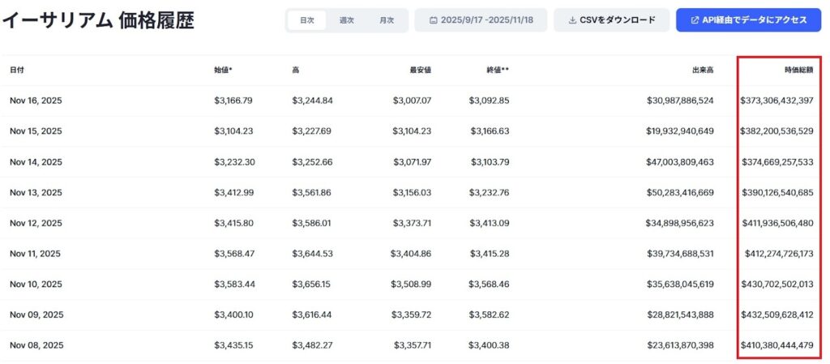Click low price $3,373.71

[x=412, y=223]
